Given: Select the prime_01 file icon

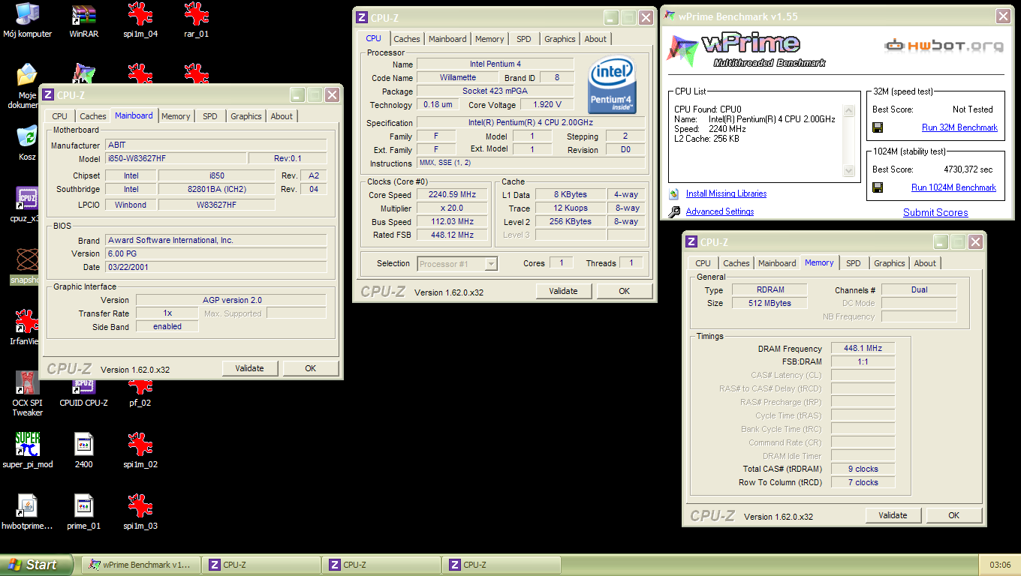Looking at the screenshot, I should click(84, 512).
